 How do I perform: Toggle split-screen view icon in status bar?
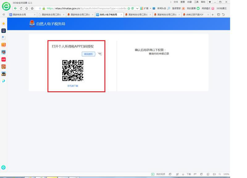click(x=208, y=174)
